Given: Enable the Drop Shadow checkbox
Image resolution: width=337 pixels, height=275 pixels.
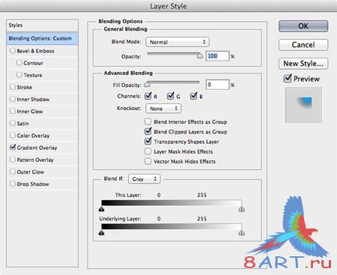Looking at the screenshot, I should [13, 184].
